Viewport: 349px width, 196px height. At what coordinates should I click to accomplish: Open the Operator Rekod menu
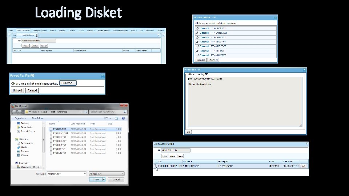(x=121, y=30)
